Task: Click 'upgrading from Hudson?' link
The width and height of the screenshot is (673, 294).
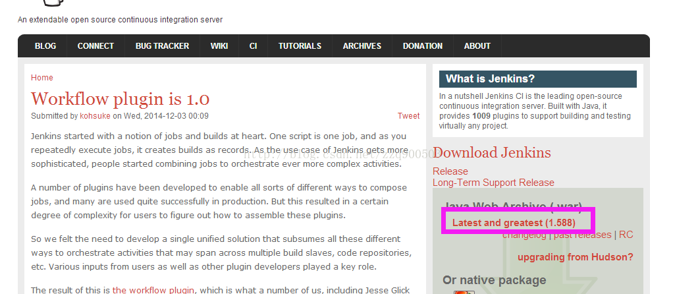Action: coord(575,257)
